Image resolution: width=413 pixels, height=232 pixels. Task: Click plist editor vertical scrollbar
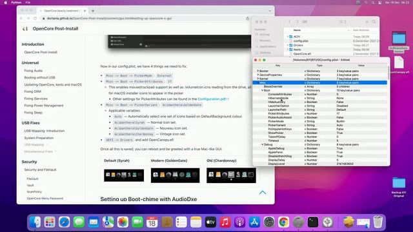[388, 72]
